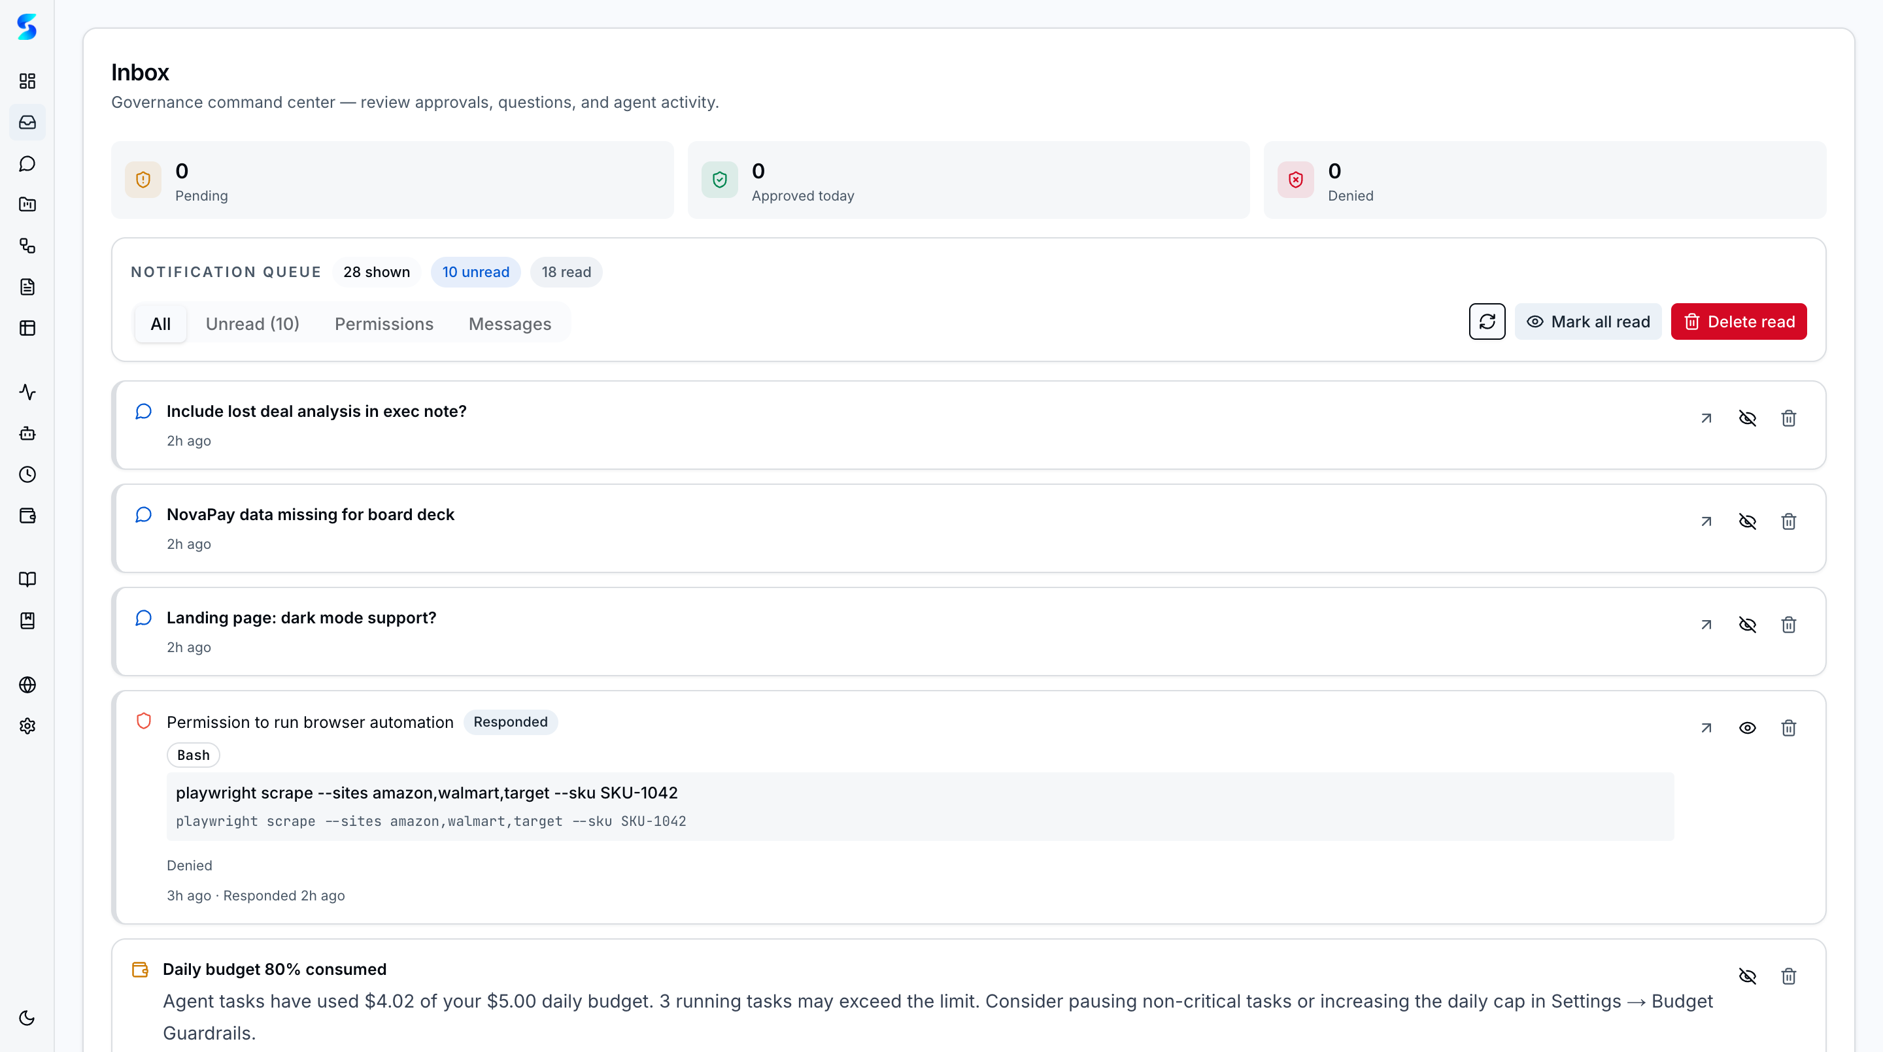
Task: Open the globe icon in the sidebar
Action: 27,685
